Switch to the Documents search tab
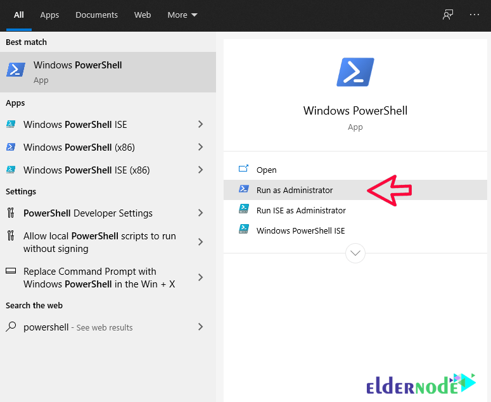 tap(96, 15)
